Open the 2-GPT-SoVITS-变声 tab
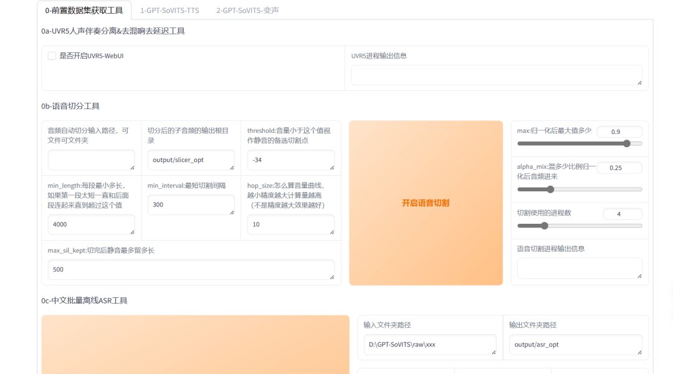 point(247,11)
